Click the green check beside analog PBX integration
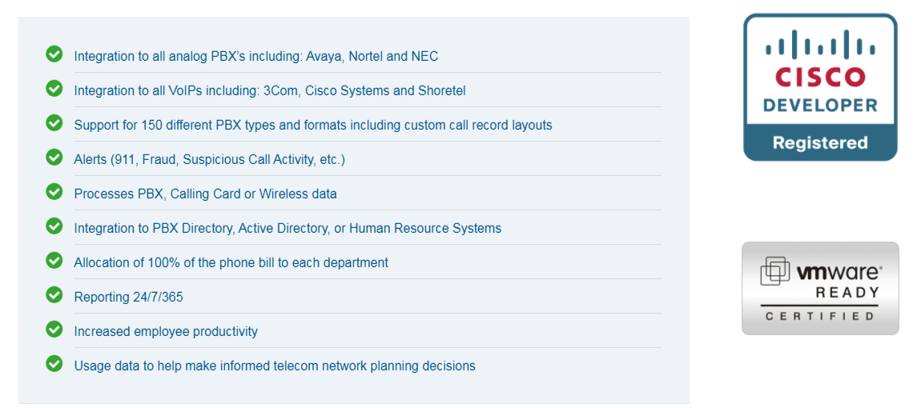Screen dimensions: 921x408 pyautogui.click(x=54, y=54)
